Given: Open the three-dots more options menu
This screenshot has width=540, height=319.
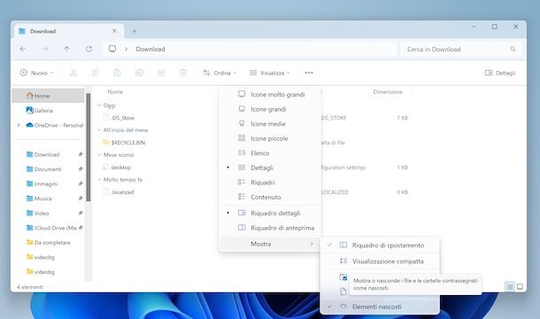Looking at the screenshot, I should coord(309,73).
